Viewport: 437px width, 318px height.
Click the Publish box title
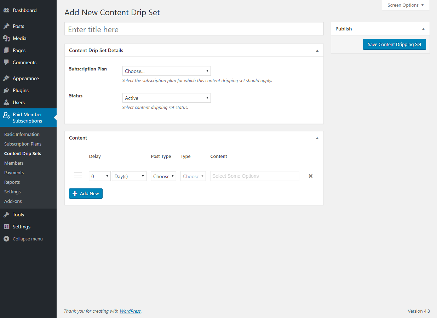[x=344, y=29]
